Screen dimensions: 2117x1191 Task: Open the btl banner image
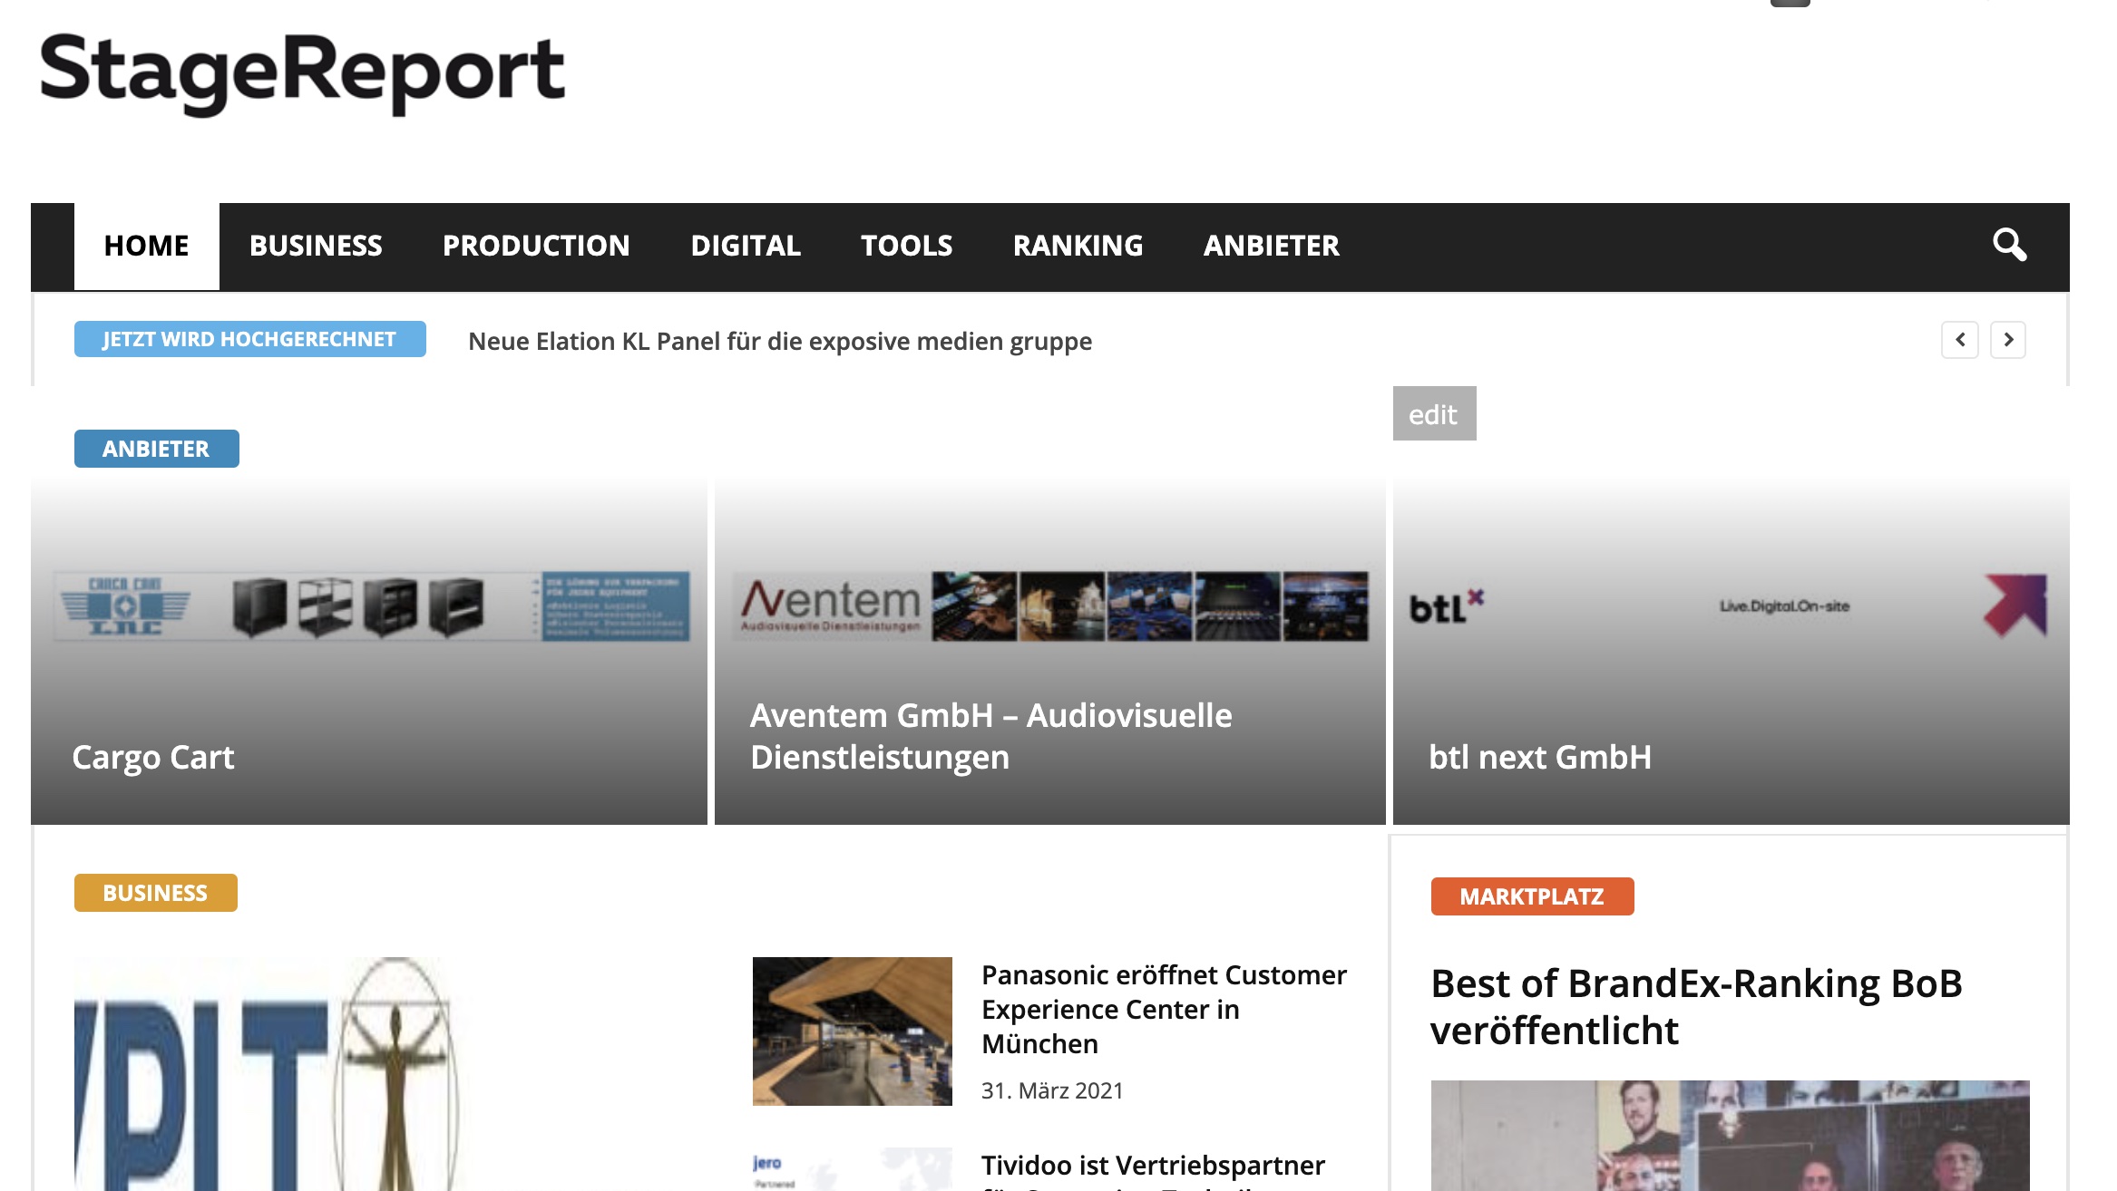(x=1729, y=605)
